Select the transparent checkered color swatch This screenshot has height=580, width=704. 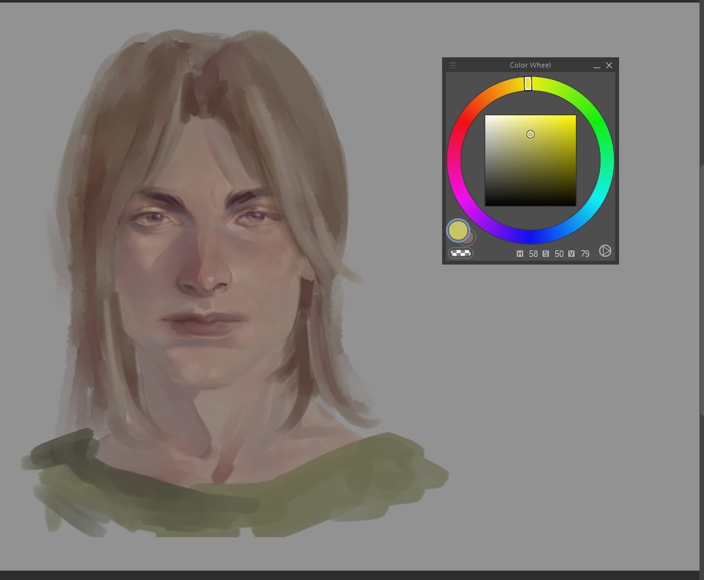(x=461, y=254)
